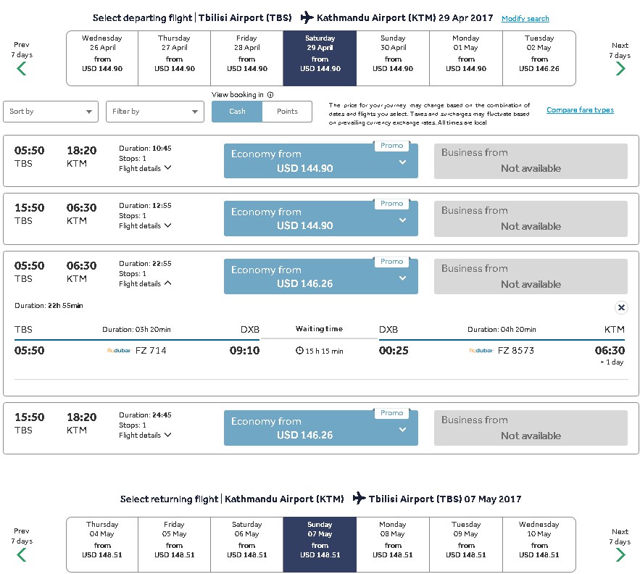
Task: Open the Compare fare types link
Action: [580, 110]
